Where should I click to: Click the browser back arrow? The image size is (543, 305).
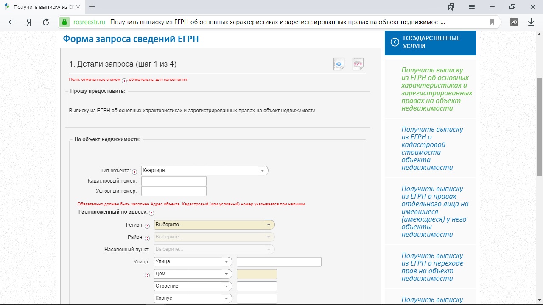(12, 22)
